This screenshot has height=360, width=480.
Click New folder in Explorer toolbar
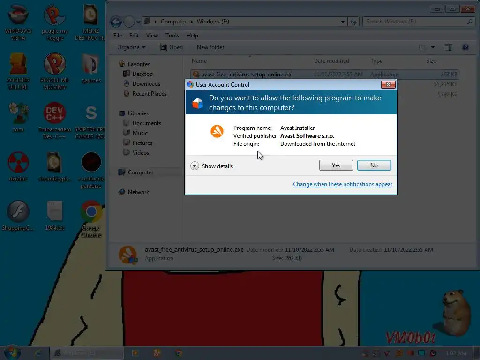[210, 47]
